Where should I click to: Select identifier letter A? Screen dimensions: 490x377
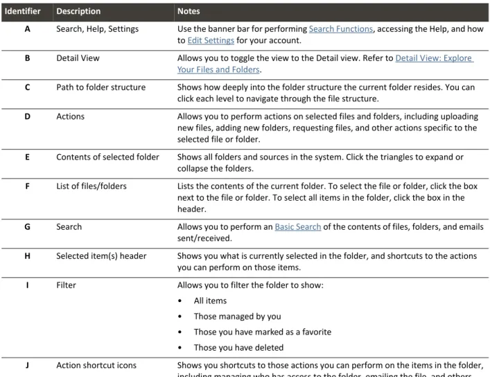point(28,29)
